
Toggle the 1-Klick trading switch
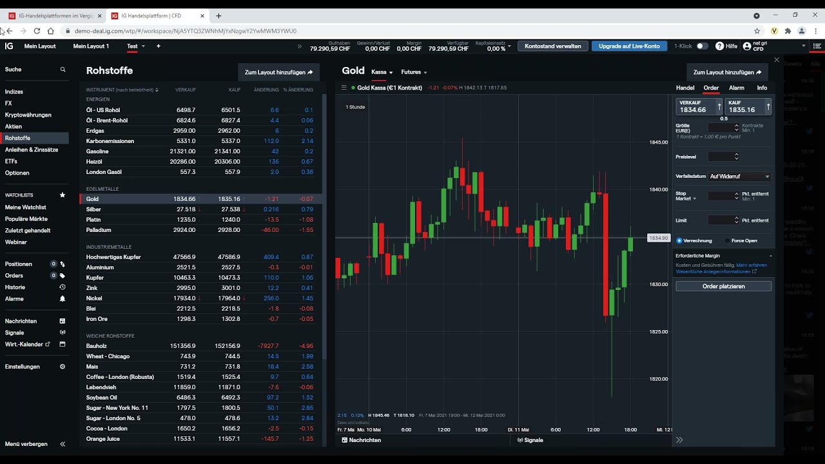pos(702,46)
